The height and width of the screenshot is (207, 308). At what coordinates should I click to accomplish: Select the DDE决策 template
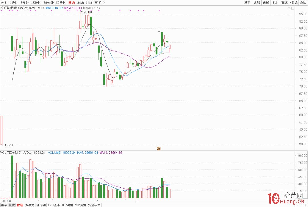pyautogui.click(x=68, y=205)
